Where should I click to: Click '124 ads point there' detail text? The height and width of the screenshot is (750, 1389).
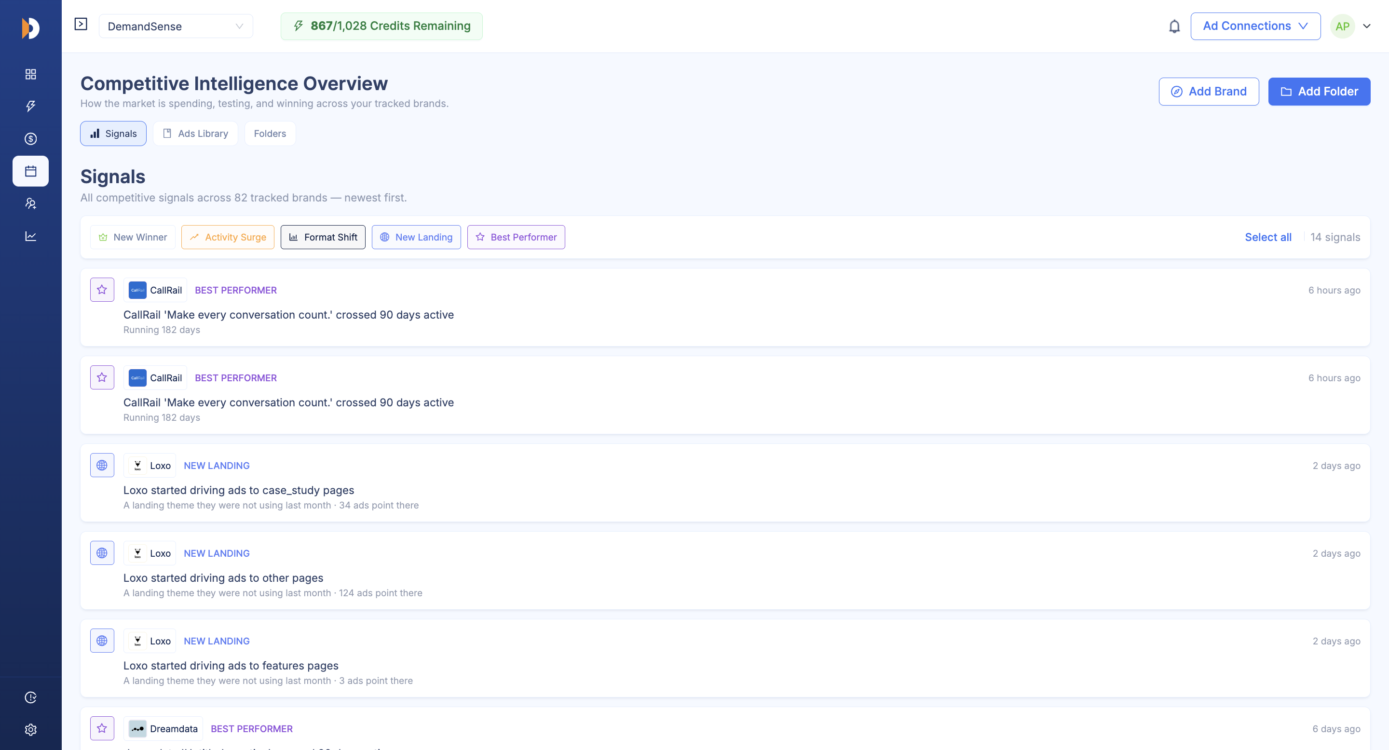[381, 593]
